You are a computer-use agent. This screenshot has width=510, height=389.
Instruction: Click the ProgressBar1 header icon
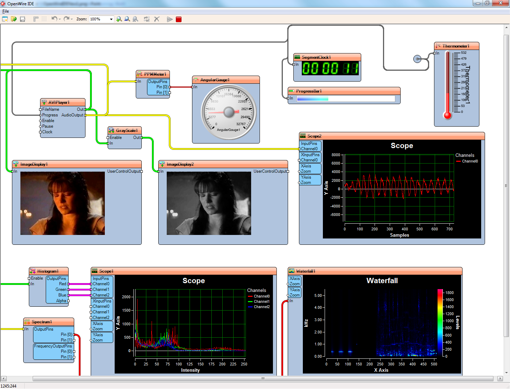tap(292, 91)
